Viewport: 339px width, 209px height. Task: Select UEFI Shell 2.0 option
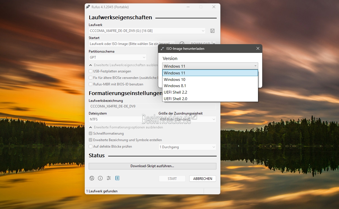(210, 99)
